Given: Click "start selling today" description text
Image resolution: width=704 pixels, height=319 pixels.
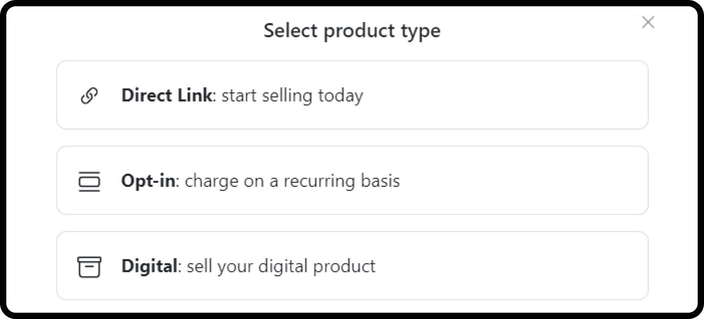Looking at the screenshot, I should coord(292,95).
